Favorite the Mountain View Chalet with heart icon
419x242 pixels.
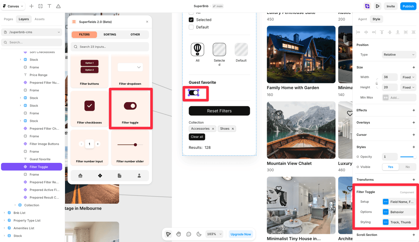point(279,113)
